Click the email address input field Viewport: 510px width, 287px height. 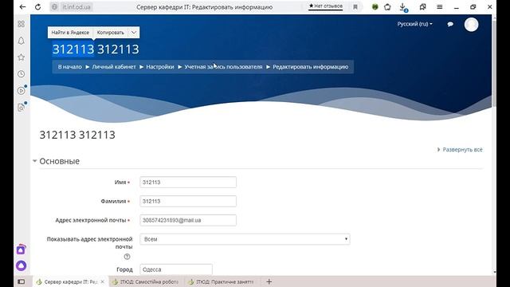point(188,220)
